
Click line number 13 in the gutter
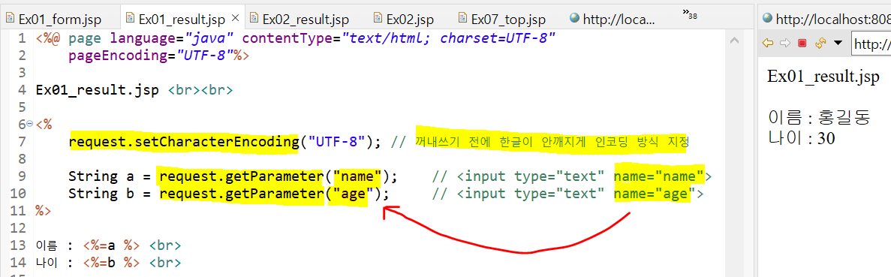click(18, 245)
